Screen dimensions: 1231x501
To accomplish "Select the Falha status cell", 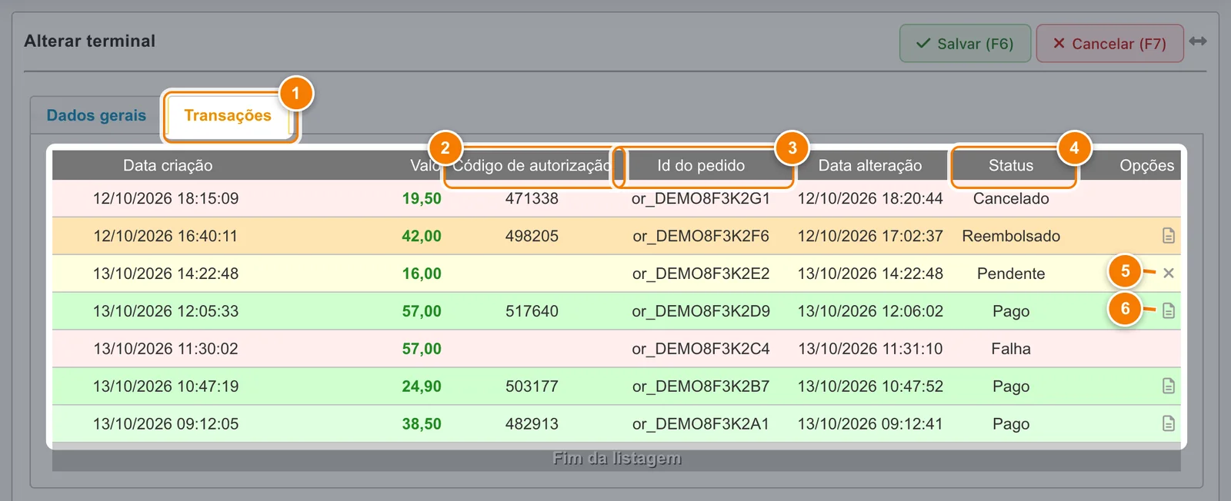I will [1011, 349].
